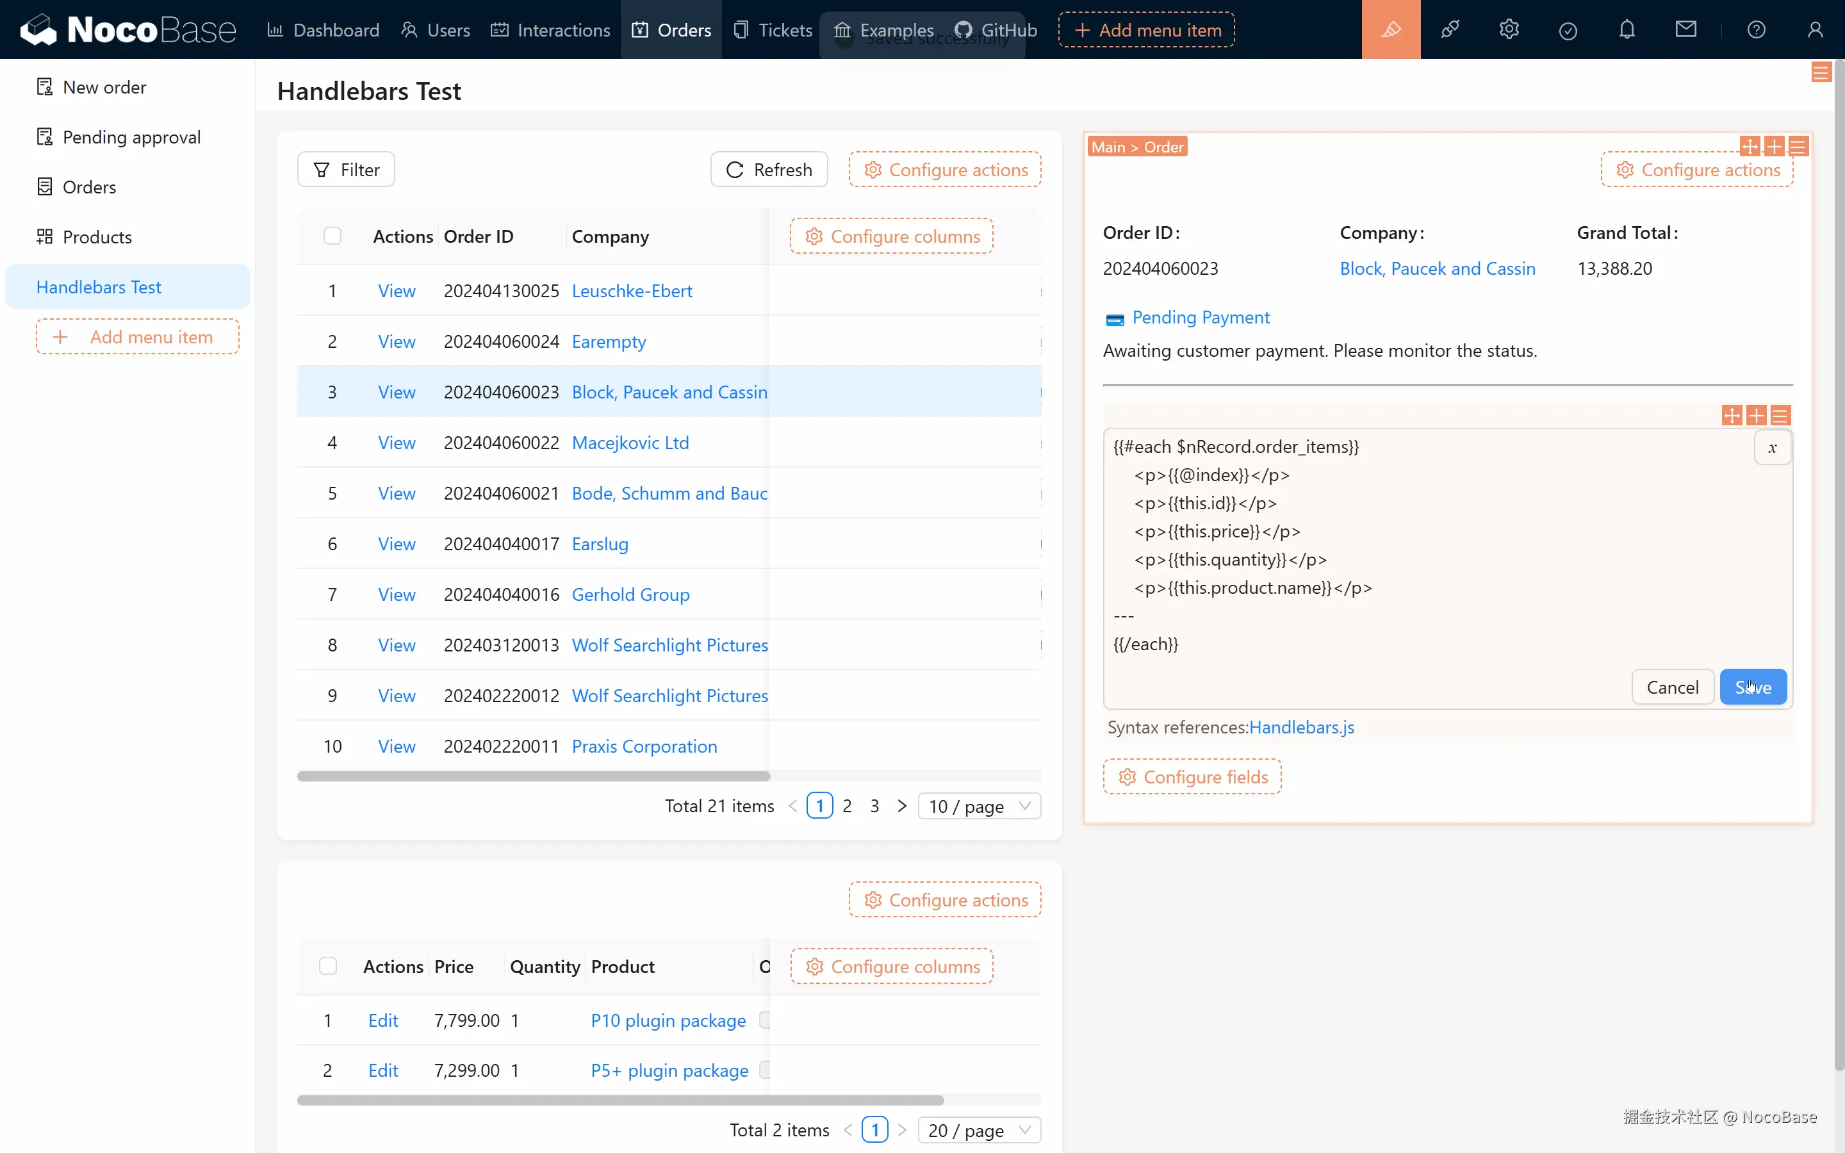Click the orders table horizontal scrollbar
The width and height of the screenshot is (1845, 1153).
pos(534,776)
